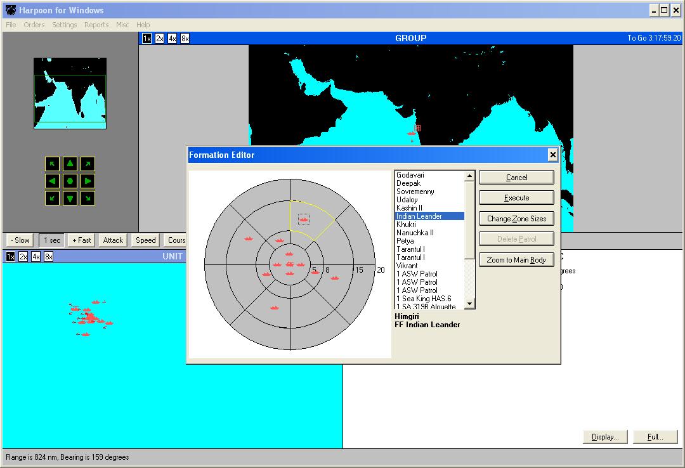
Task: Click the Speed button
Action: pos(145,240)
